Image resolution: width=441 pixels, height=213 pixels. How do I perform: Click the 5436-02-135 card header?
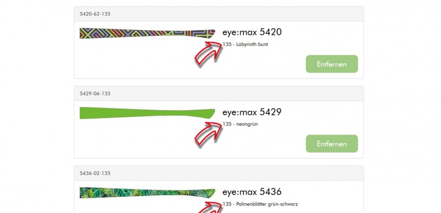coord(219,173)
